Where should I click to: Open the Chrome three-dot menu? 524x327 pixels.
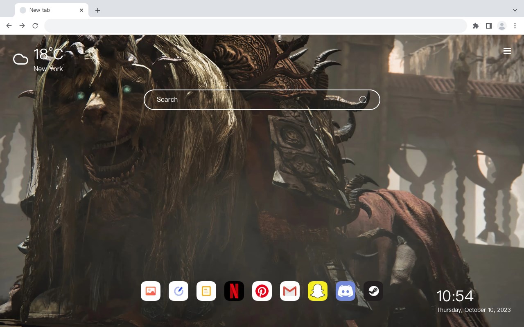pyautogui.click(x=515, y=26)
